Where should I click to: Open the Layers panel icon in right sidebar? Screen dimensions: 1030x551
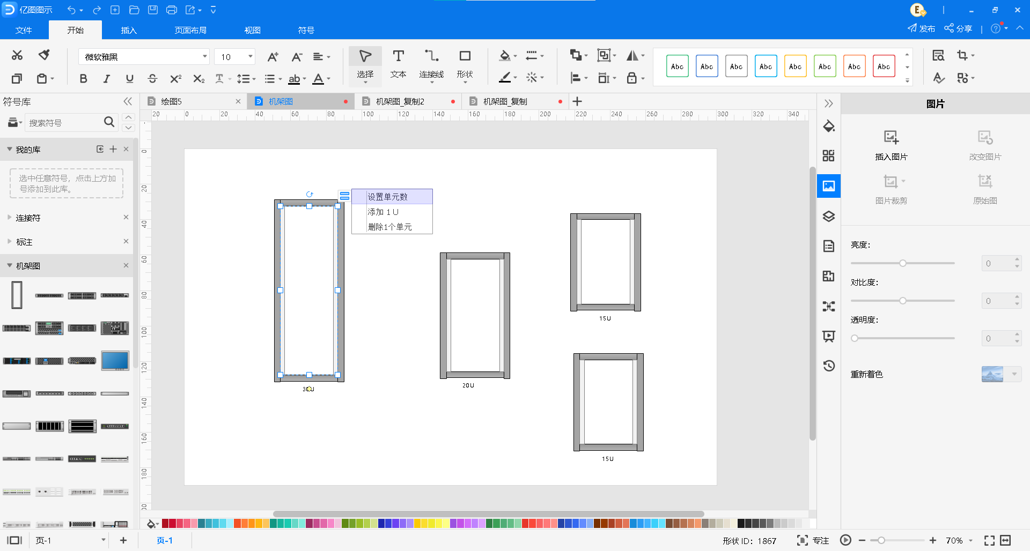(829, 217)
